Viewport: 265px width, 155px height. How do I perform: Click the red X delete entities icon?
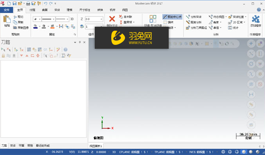112,19
